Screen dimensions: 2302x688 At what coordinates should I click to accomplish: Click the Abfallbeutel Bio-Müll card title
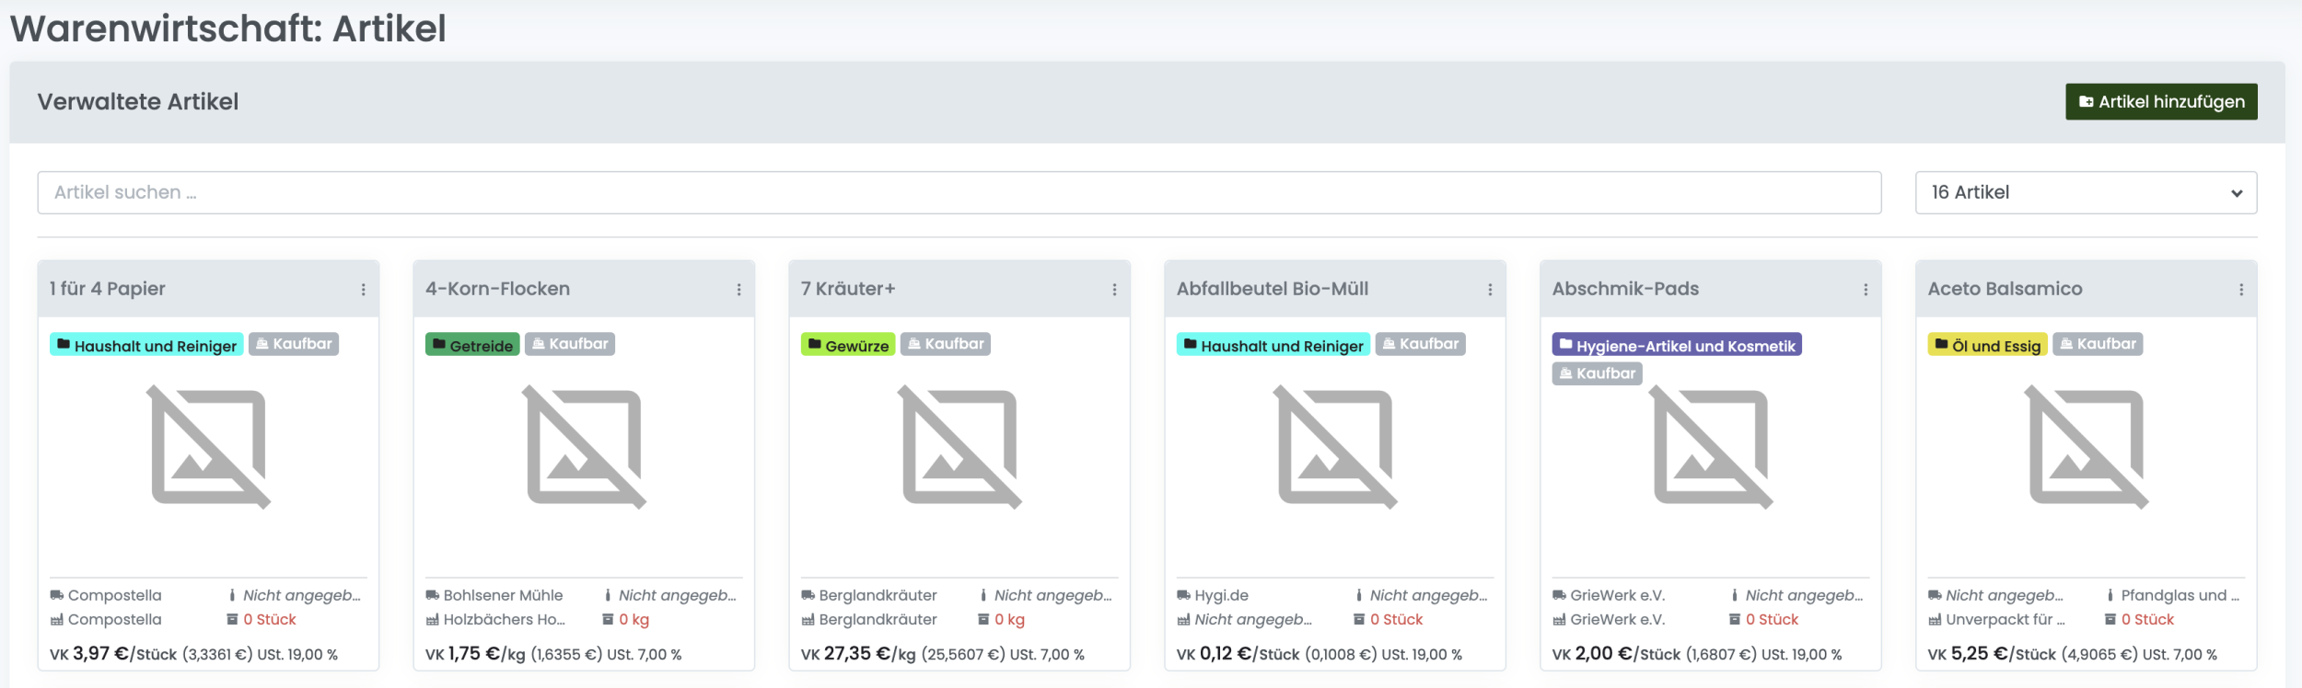point(1273,289)
